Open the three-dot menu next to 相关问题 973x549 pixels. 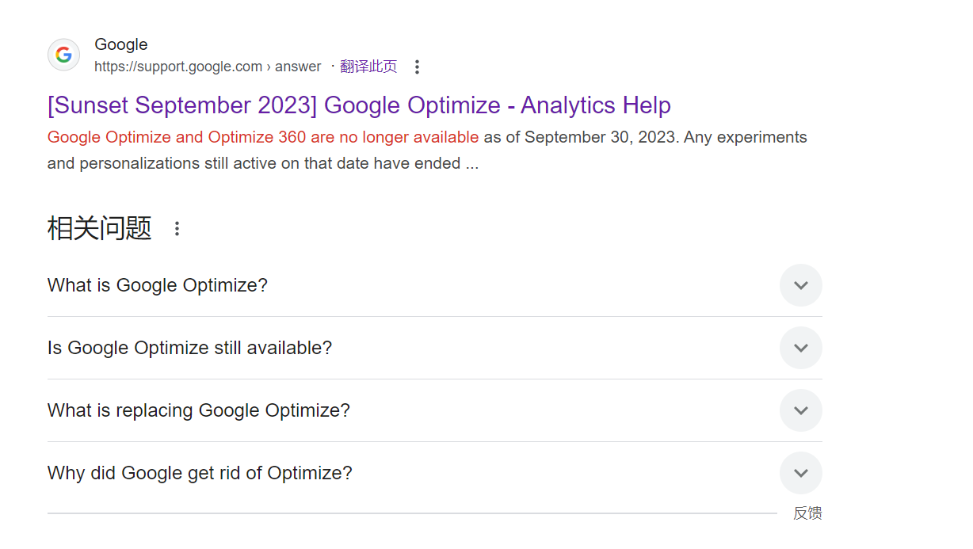(x=177, y=229)
